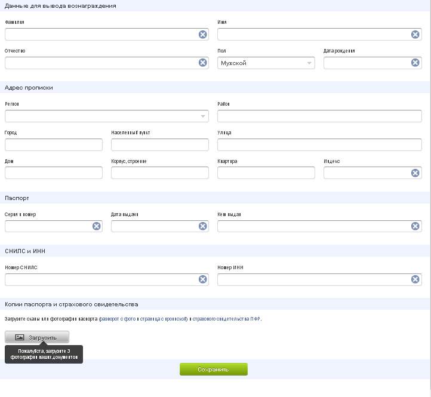Clear the Номер ИНН field via X icon
The height and width of the screenshot is (397, 431).
415,279
